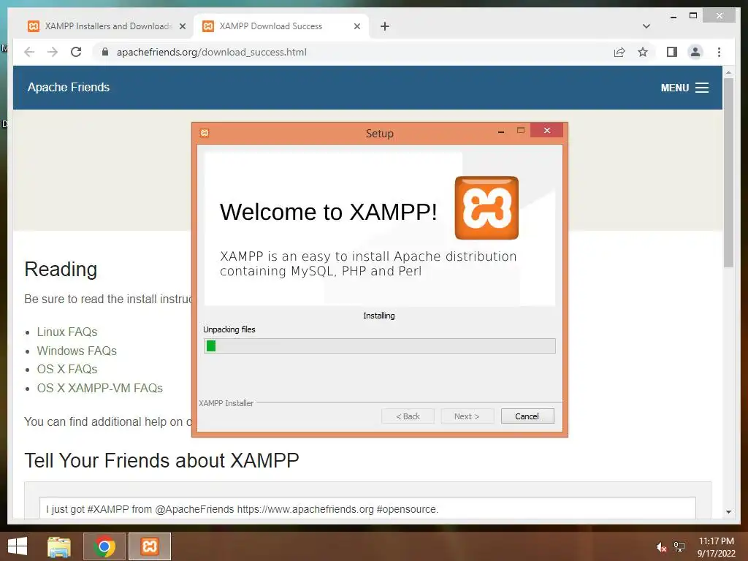Open the Linux FAQs link
Screen dimensions: 748x561
[x=66, y=332]
